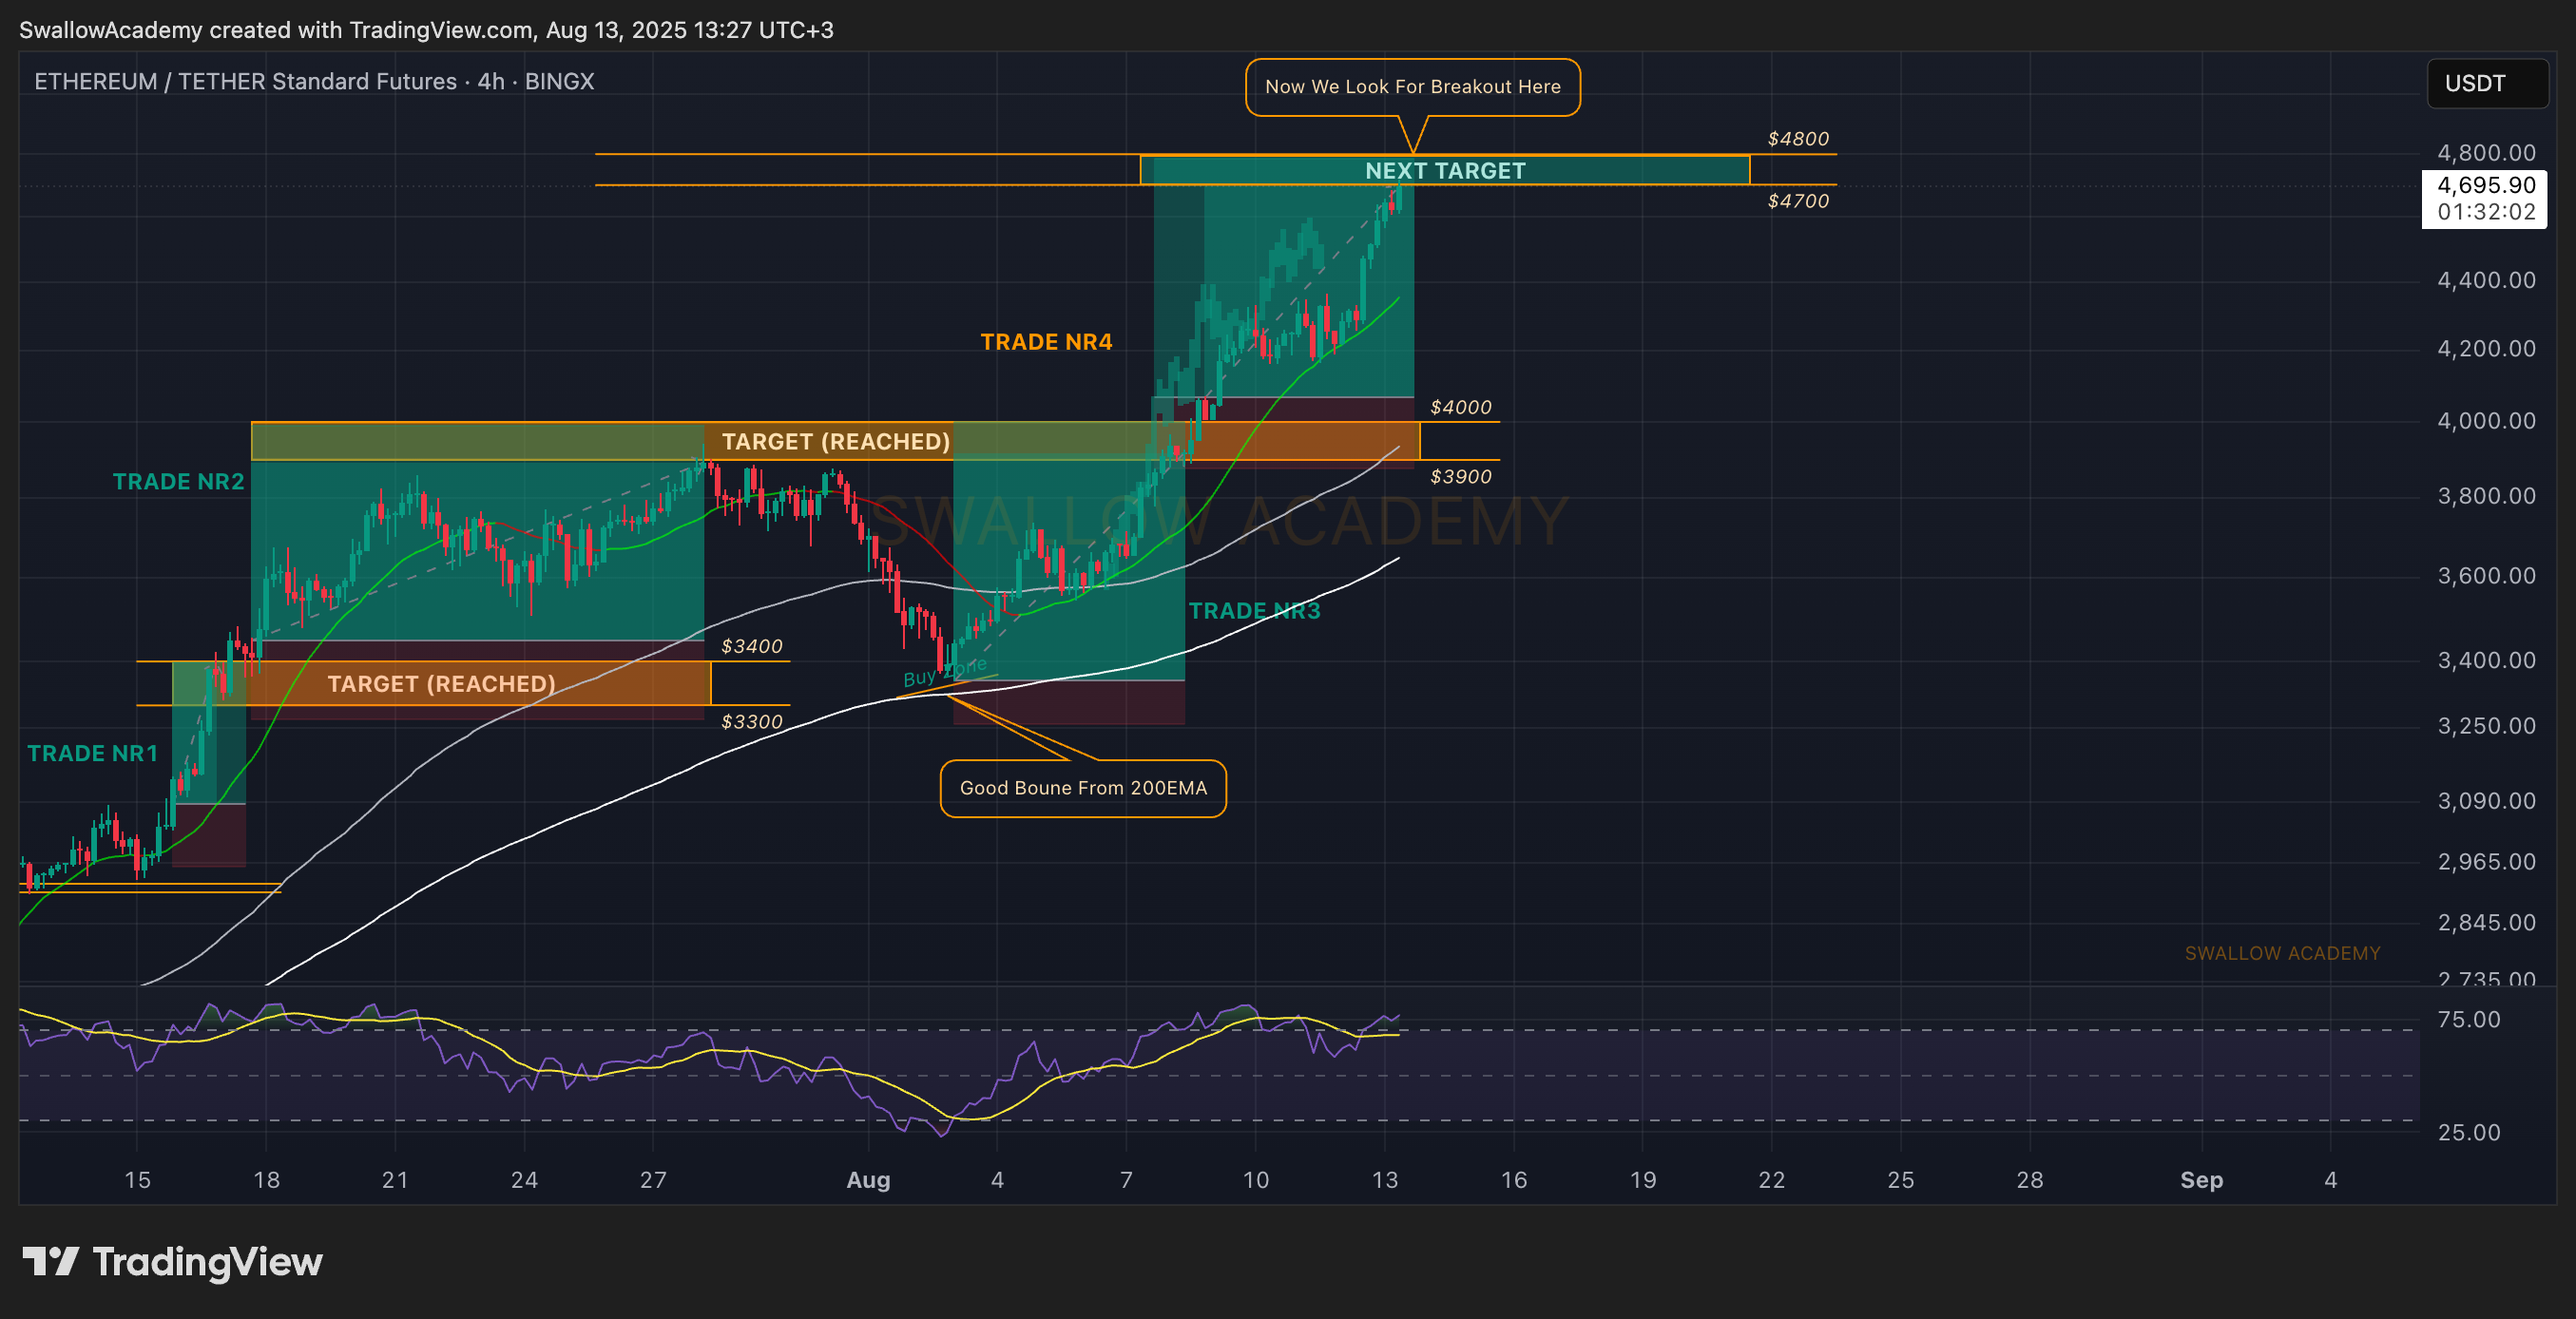Screen dimensions: 2576x1319
Task: Click date 10 on the time axis
Action: coord(1255,1180)
